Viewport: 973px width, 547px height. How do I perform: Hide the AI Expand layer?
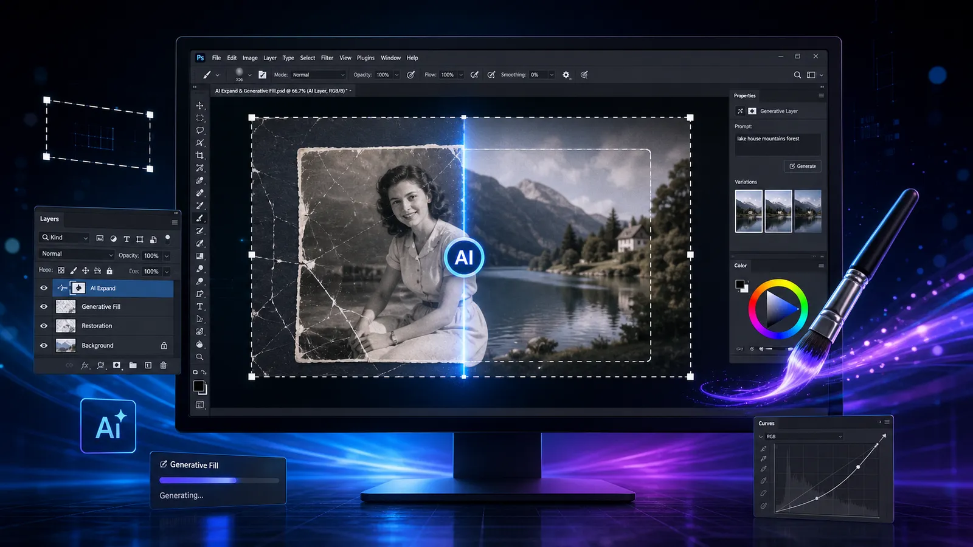click(44, 288)
